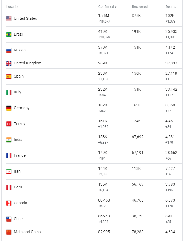Open the France location entry
Image resolution: width=193 pixels, height=241 pixels.
(x=20, y=155)
